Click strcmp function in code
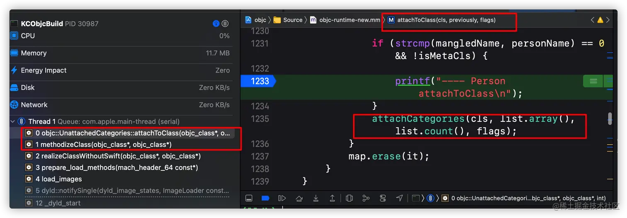The width and height of the screenshot is (627, 218). (x=412, y=44)
